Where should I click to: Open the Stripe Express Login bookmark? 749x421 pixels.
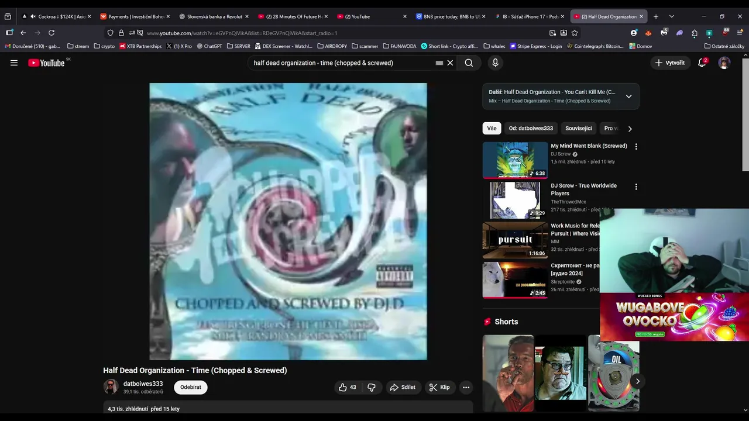(x=536, y=46)
